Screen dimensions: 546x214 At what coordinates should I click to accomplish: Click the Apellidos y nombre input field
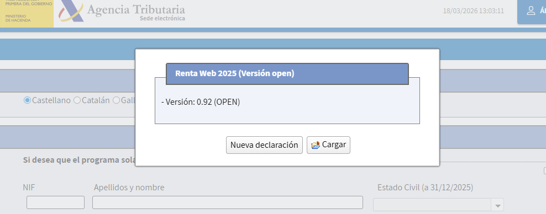[227, 202]
